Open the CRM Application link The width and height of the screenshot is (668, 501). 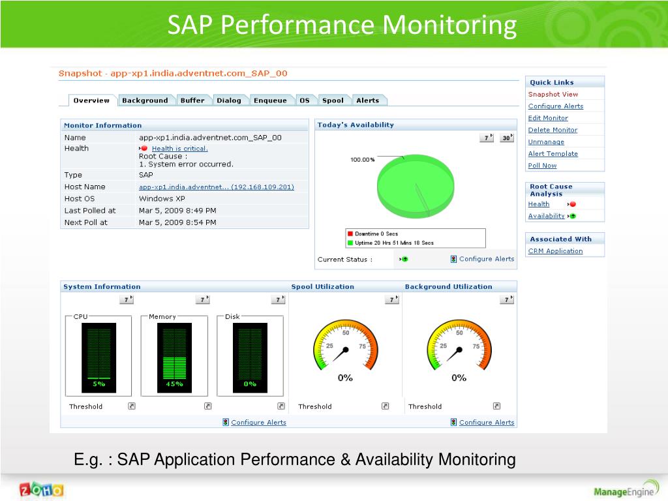click(x=556, y=251)
